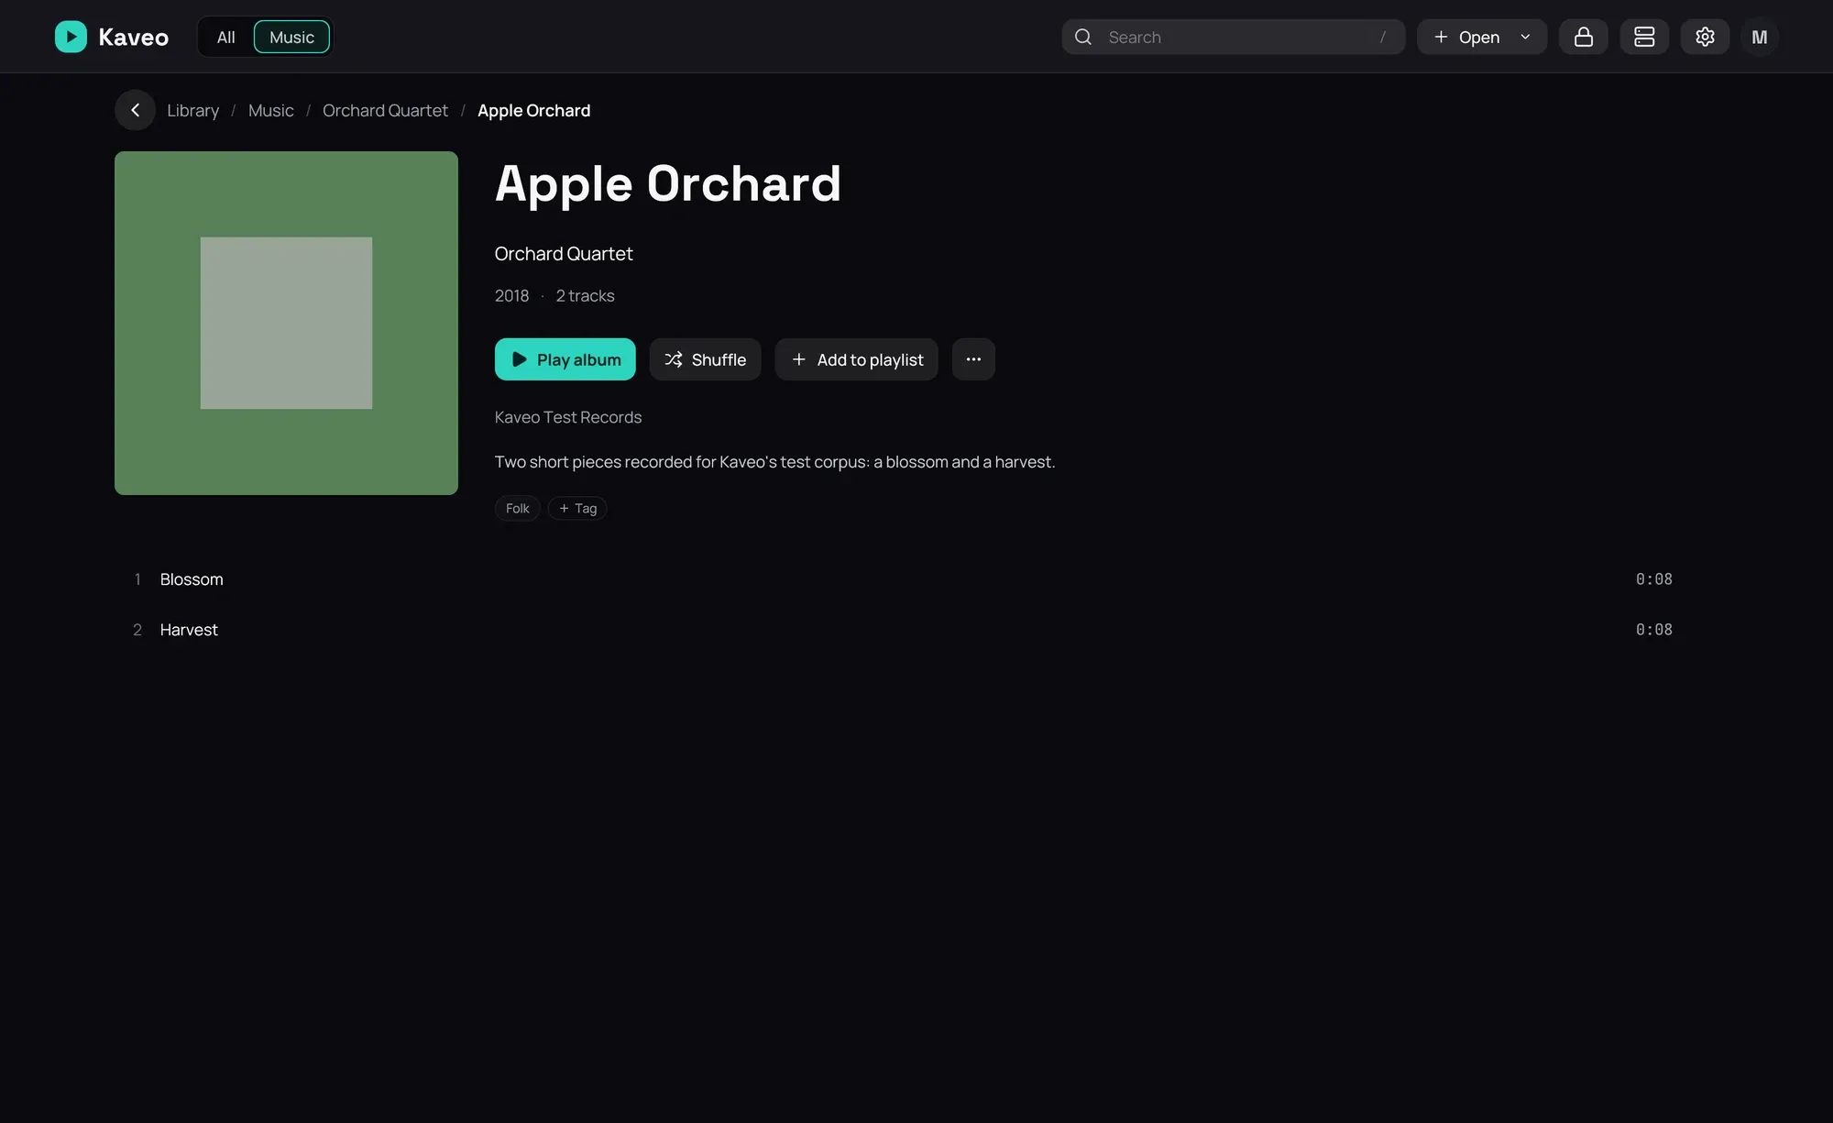Click the 2 tracks count
1833x1123 pixels.
tap(585, 296)
